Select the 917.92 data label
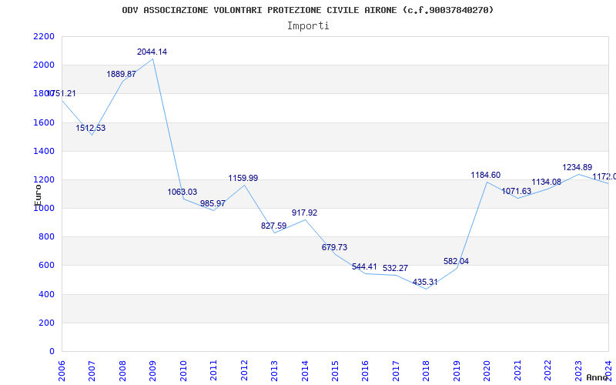 304,213
